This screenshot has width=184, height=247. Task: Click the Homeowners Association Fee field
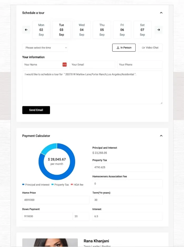coord(127,184)
